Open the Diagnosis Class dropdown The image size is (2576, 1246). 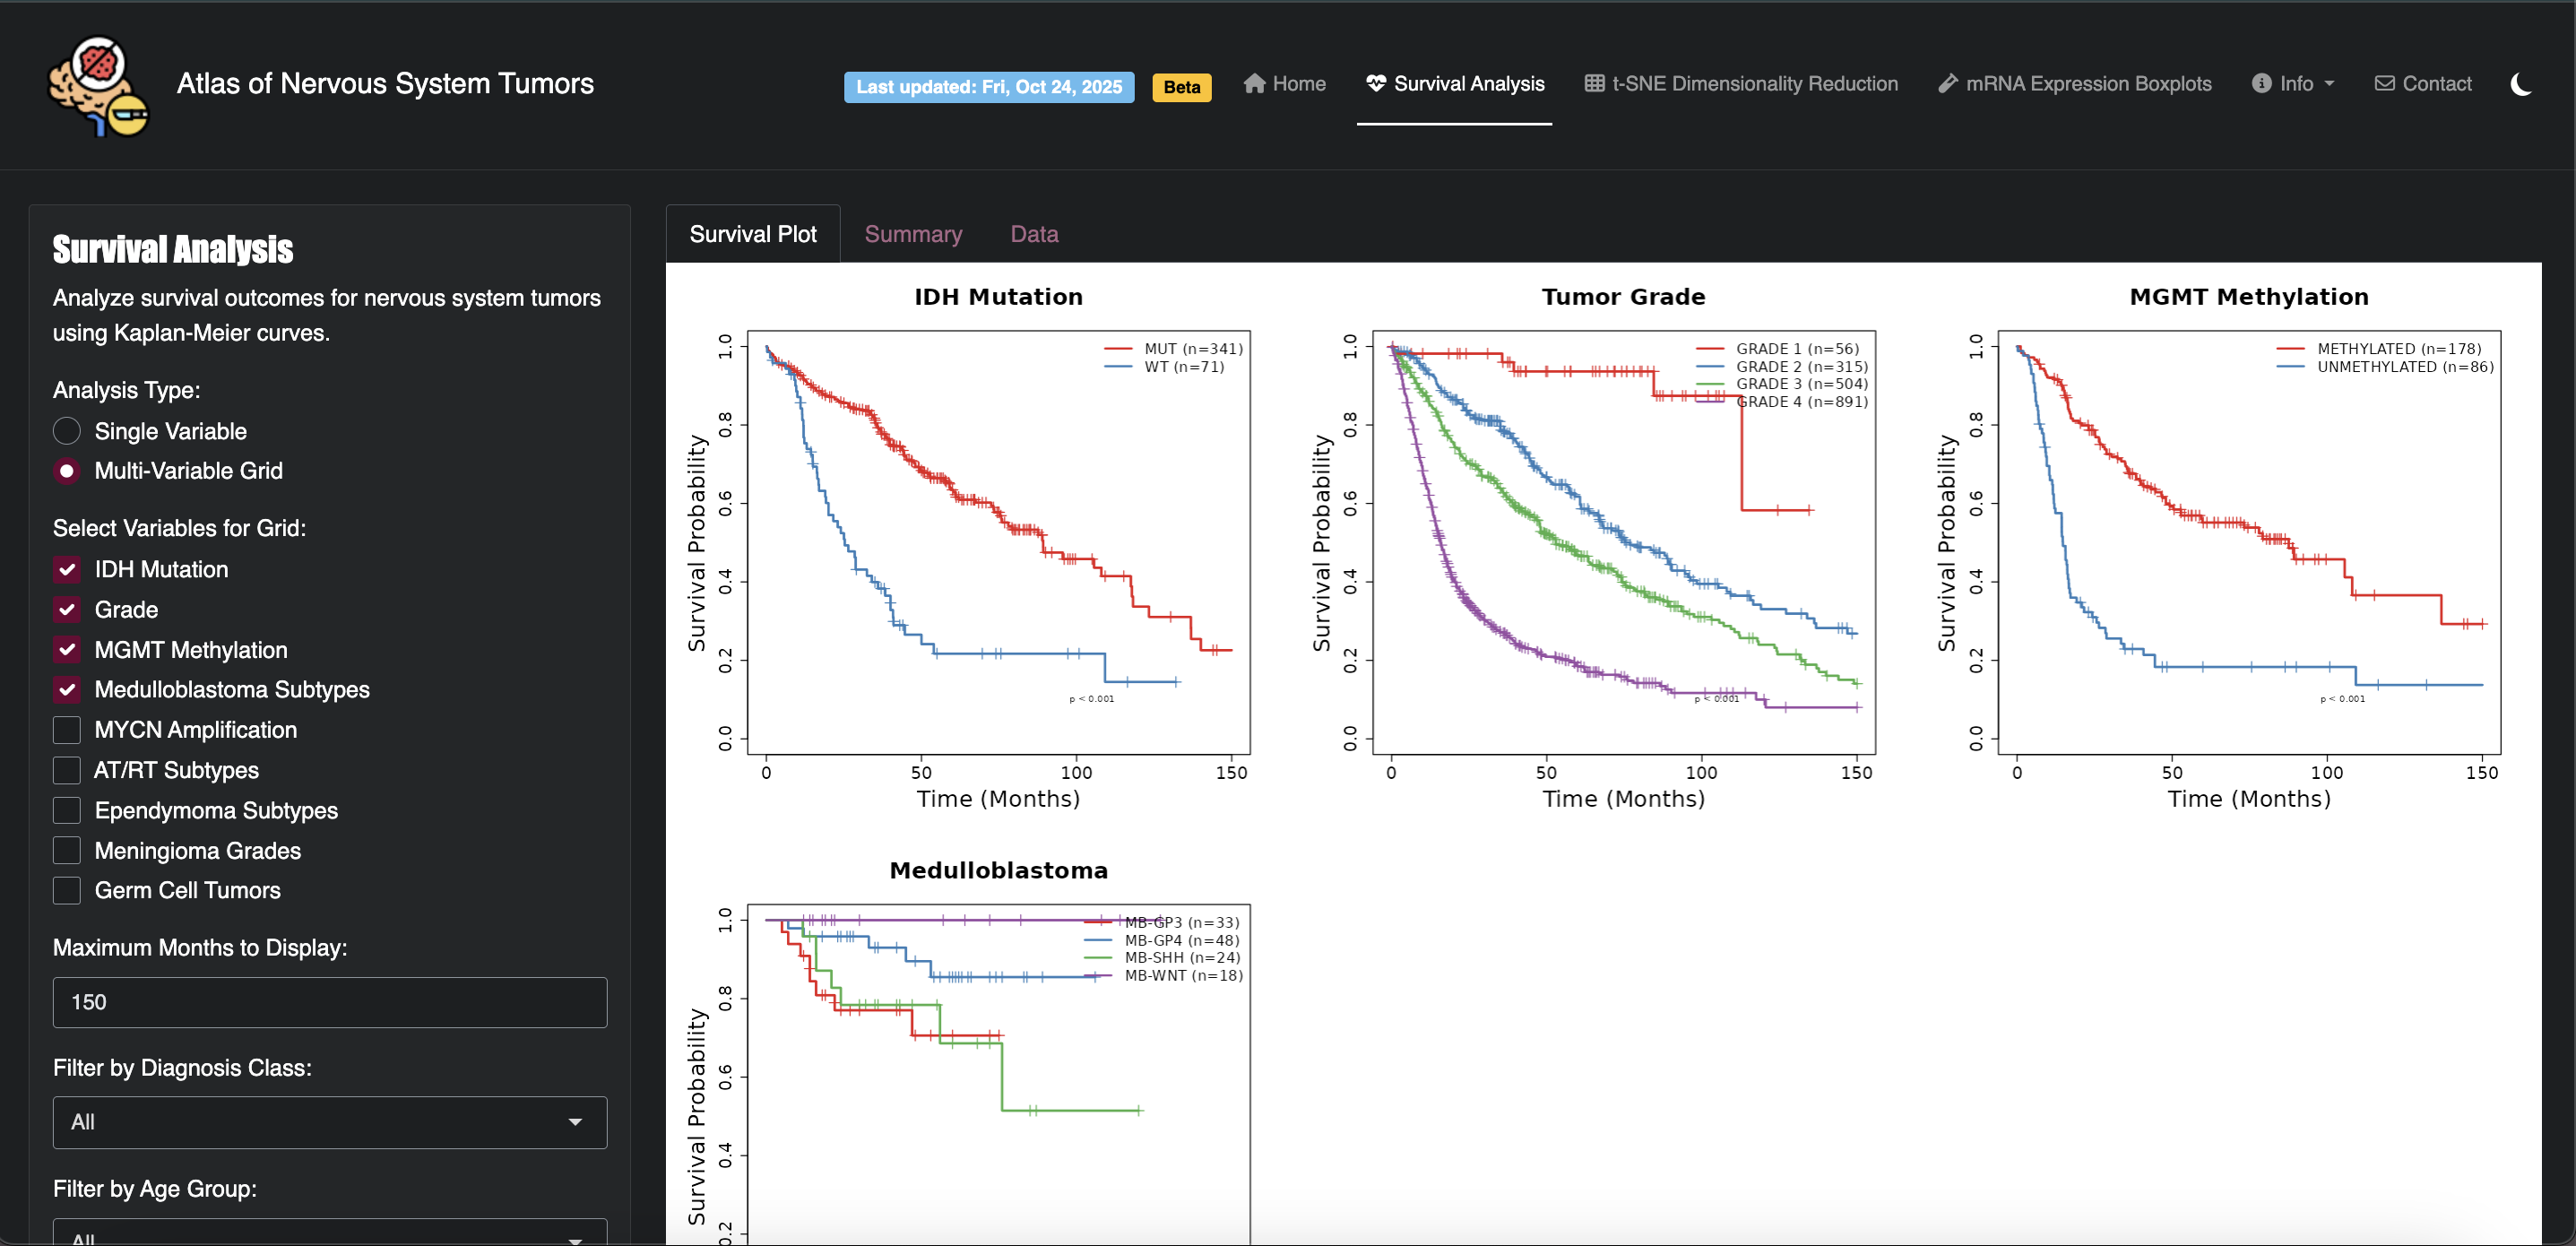pos(329,1122)
